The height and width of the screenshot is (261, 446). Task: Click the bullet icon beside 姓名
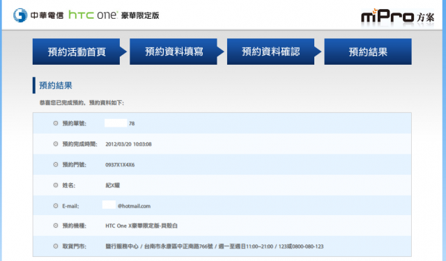tap(56, 185)
